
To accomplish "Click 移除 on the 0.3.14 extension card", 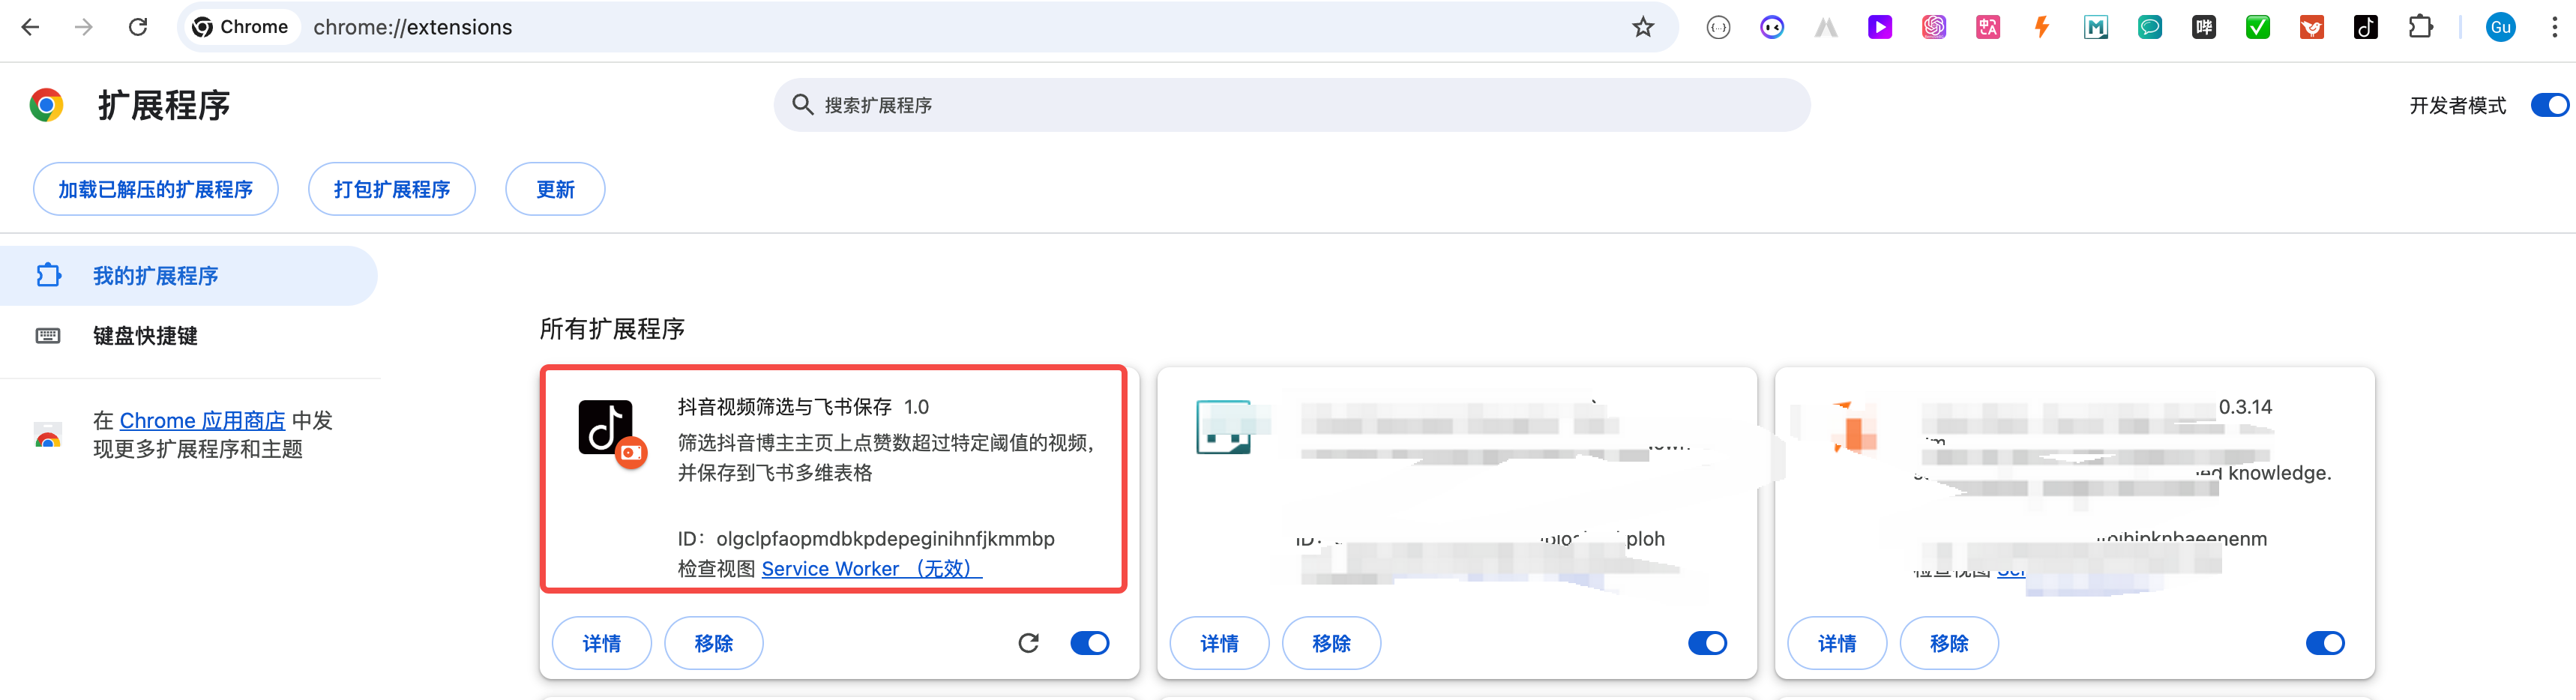I will (x=1949, y=643).
